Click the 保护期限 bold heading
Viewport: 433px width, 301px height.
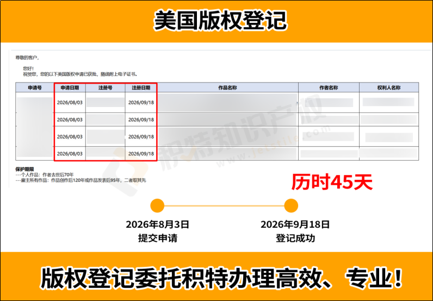click(x=24, y=170)
